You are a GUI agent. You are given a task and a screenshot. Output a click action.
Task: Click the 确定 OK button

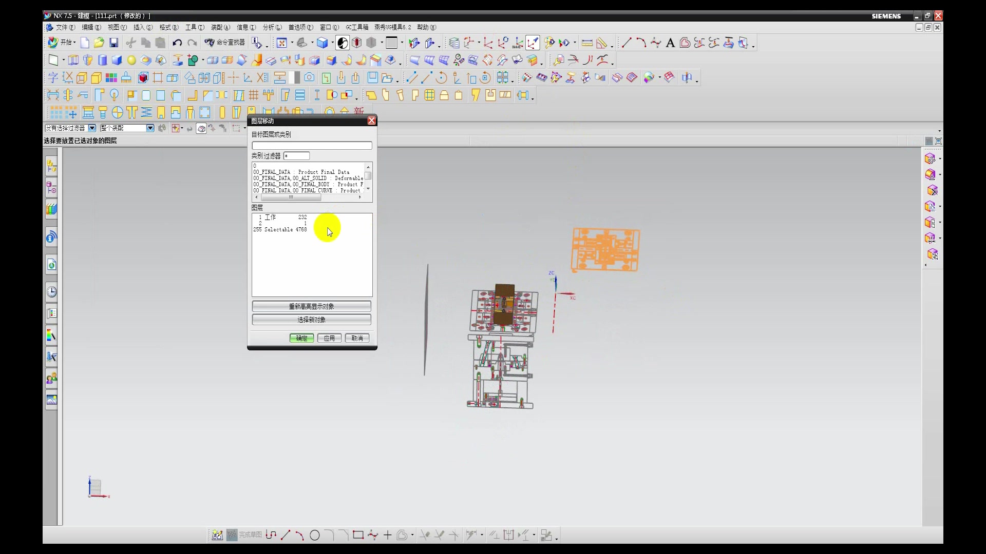[x=301, y=338]
